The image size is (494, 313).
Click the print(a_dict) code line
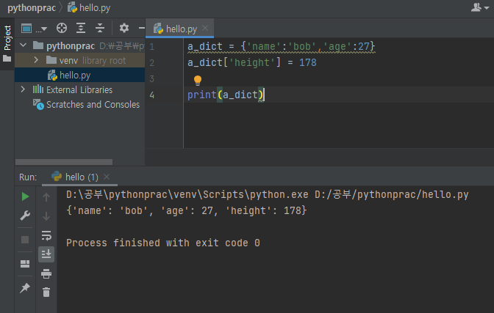tap(226, 95)
